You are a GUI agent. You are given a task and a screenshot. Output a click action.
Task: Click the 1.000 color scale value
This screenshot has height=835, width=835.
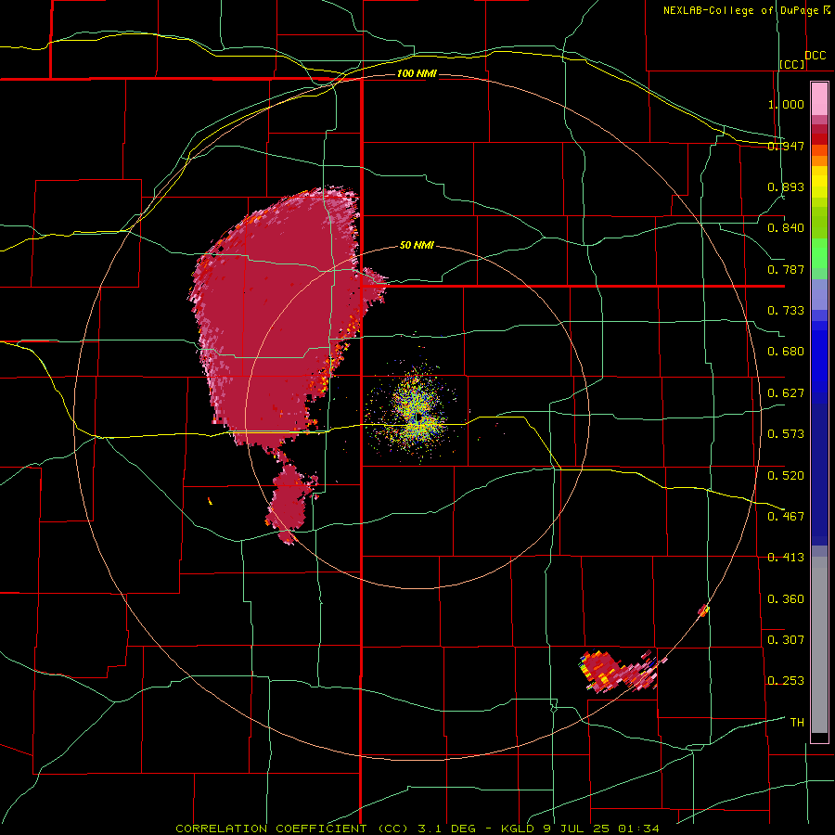click(x=786, y=104)
